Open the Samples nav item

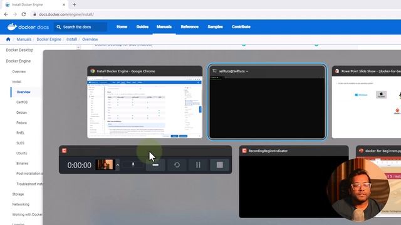(215, 27)
